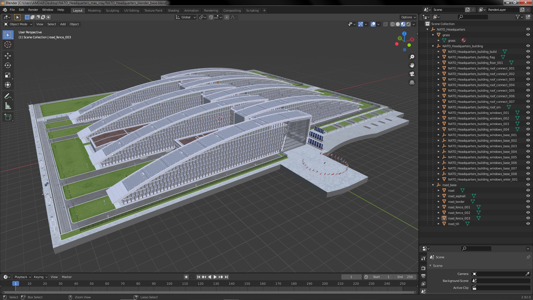
Task: Toggle camera view in viewport
Action: click(412, 74)
